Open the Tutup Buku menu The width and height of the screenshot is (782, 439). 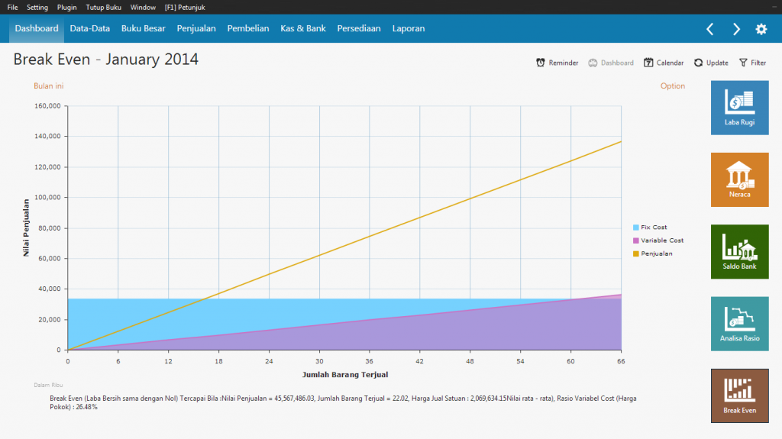pos(103,7)
